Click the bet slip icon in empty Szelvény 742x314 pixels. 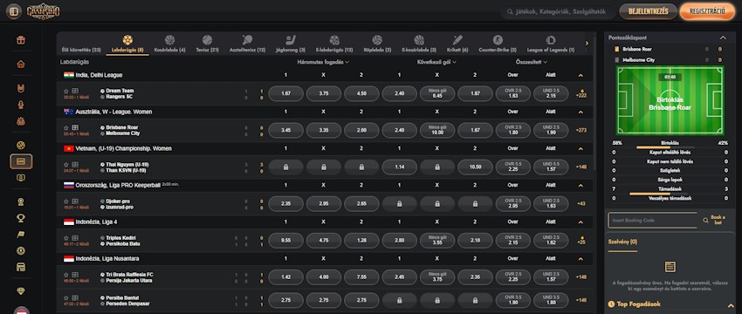[x=670, y=267]
